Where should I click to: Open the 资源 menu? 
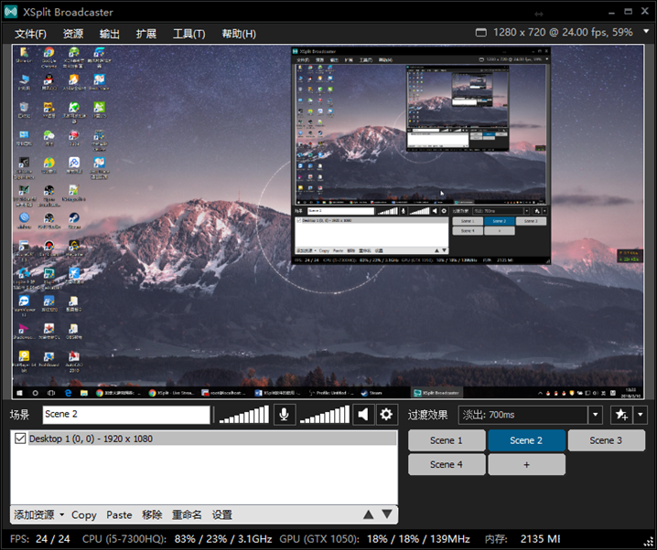[73, 34]
